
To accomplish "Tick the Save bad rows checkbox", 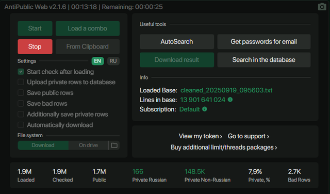I will click(21, 103).
